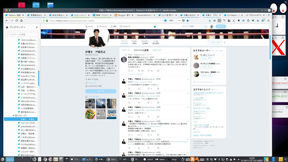The image size is (288, 162).
Task: Open the xclock taskbar entry
Action: 148,159
